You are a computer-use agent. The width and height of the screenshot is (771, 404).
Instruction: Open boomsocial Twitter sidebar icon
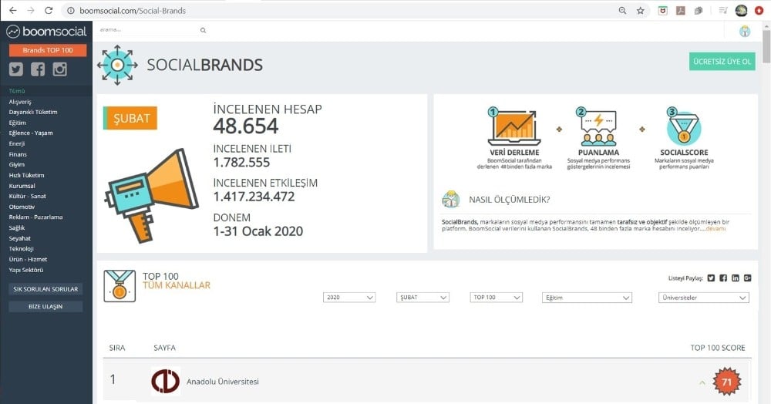click(x=16, y=69)
